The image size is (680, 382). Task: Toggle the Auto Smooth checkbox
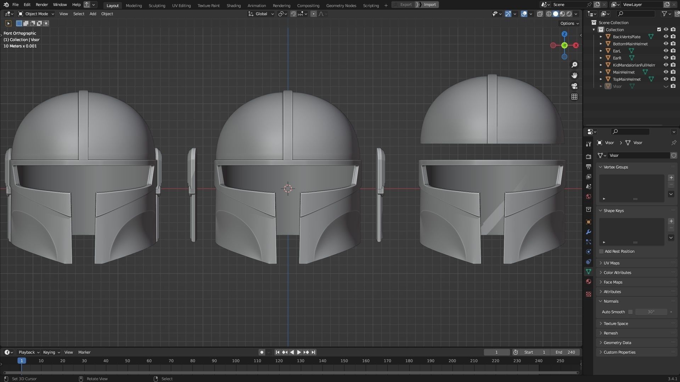pos(630,312)
